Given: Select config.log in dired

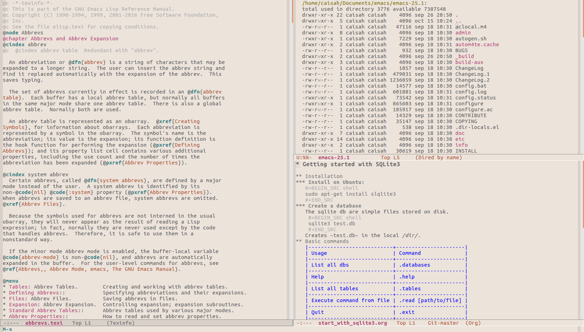Looking at the screenshot, I should pos(471,92).
